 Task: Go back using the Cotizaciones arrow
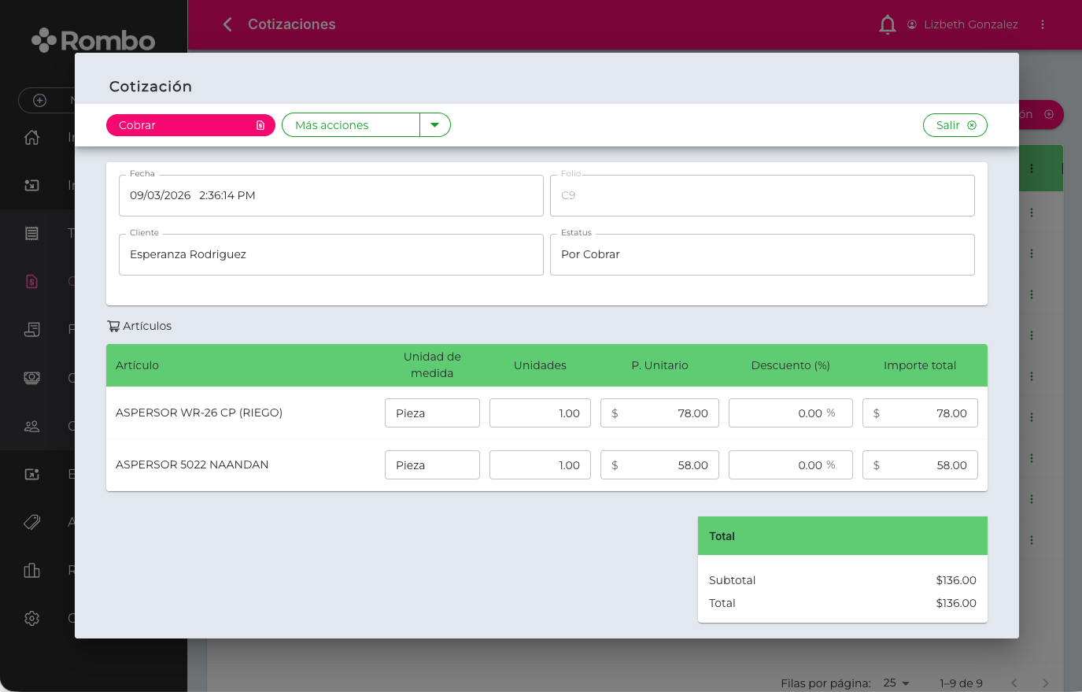pos(227,24)
